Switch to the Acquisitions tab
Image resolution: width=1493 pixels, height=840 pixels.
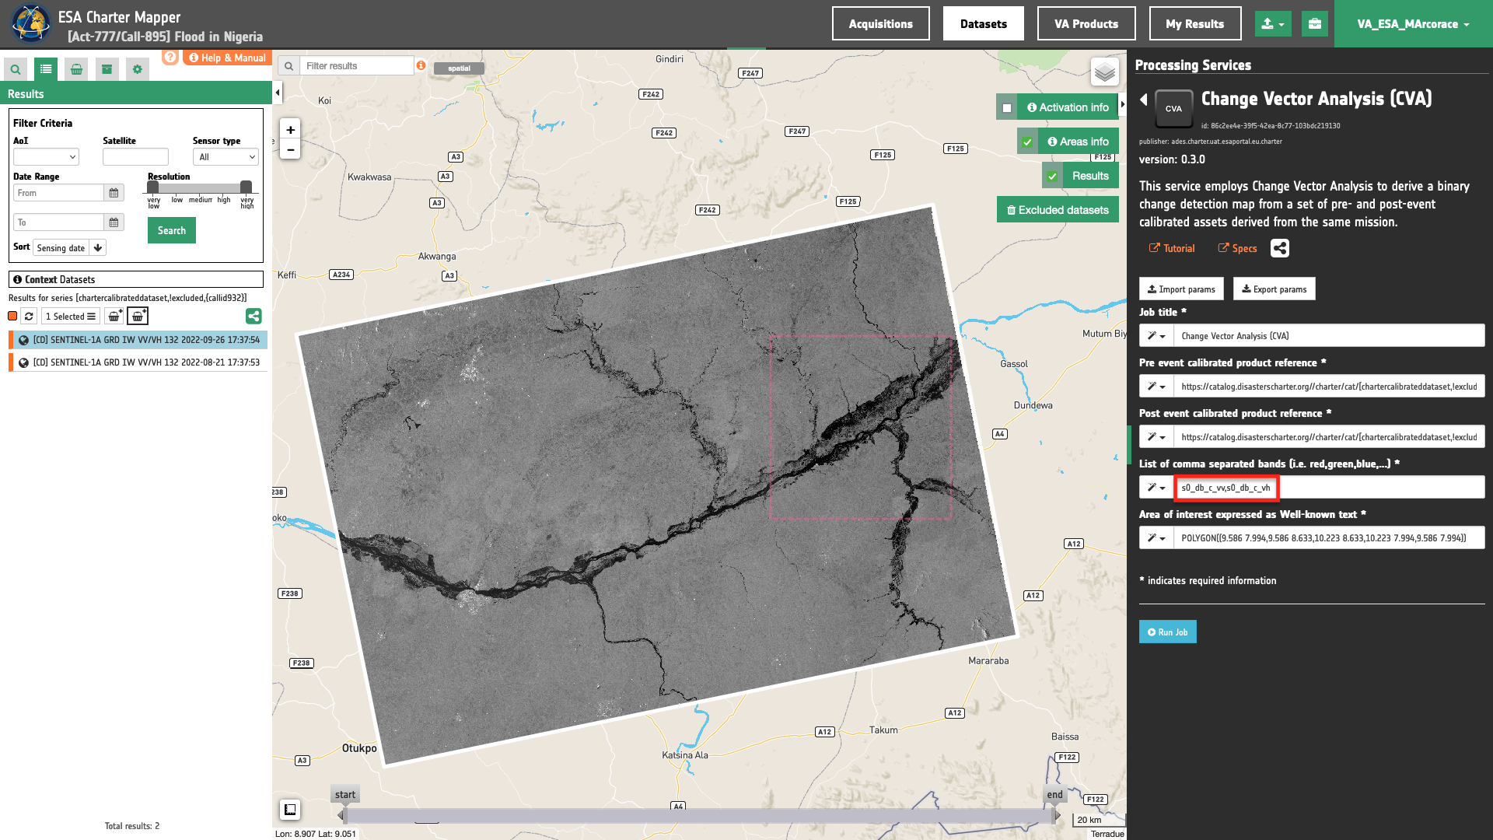881,24
